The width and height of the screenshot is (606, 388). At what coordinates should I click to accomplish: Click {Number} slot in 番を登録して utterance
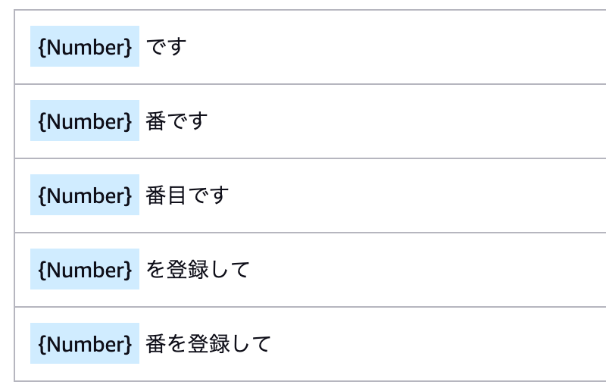(x=85, y=343)
